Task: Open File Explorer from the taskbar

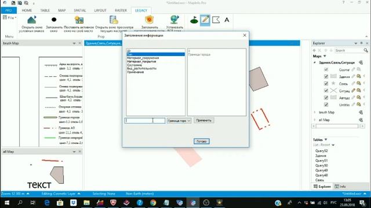Action: click(x=86, y=203)
